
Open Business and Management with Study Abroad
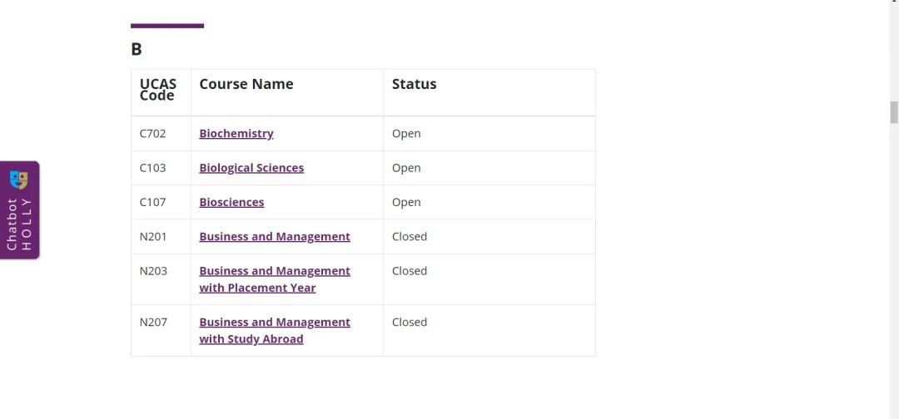pos(275,330)
